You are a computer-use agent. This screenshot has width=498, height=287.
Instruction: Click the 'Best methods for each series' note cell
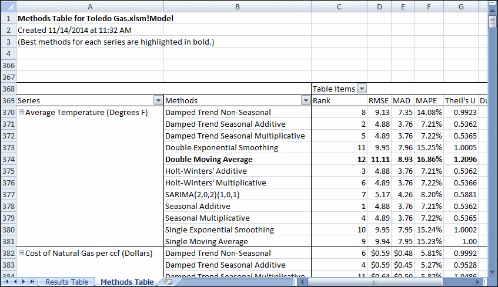pyautogui.click(x=116, y=42)
